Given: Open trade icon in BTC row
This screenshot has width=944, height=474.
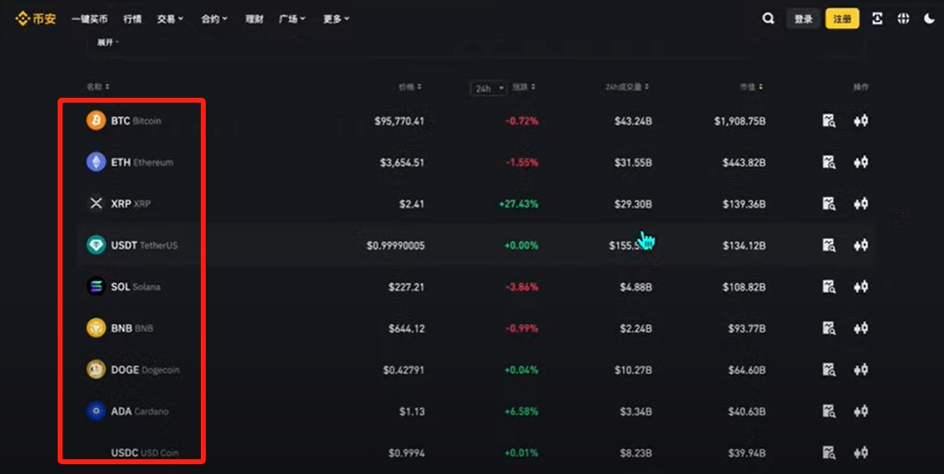Looking at the screenshot, I should point(861,121).
